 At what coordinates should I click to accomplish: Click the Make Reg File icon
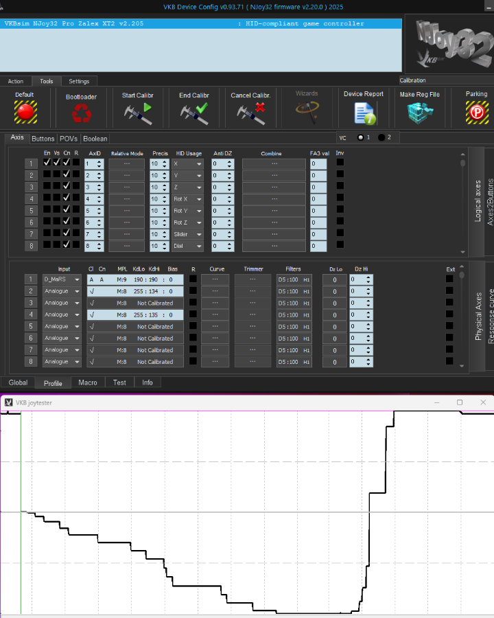coord(419,113)
